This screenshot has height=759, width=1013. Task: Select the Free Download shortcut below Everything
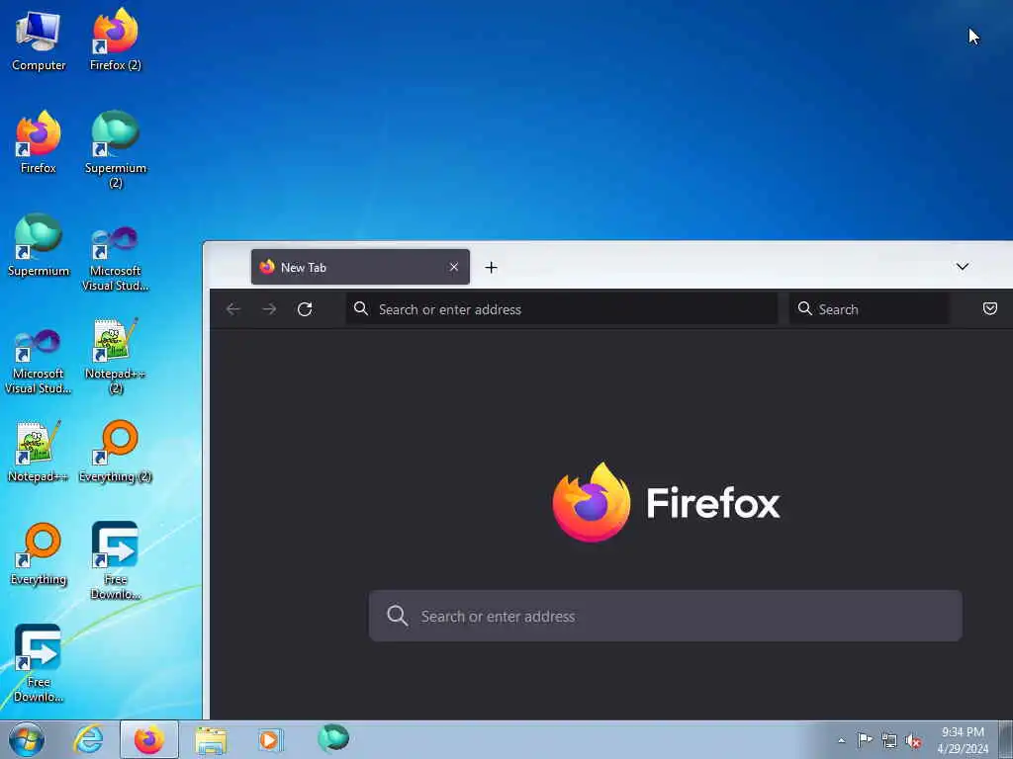click(x=39, y=663)
